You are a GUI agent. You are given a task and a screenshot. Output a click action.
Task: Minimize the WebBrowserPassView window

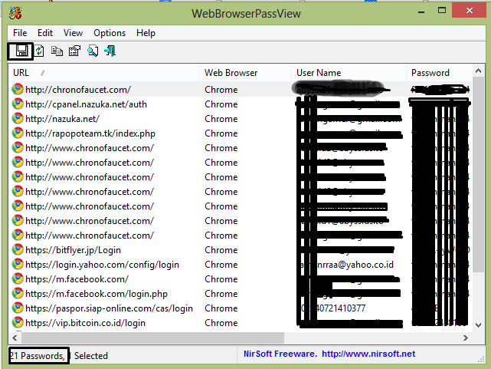421,11
